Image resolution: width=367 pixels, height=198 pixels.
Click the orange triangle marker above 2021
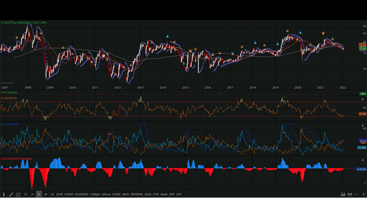323,34
